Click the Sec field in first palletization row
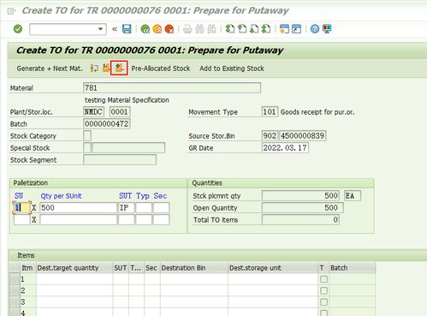This screenshot has height=316, width=427. pyautogui.click(x=162, y=208)
